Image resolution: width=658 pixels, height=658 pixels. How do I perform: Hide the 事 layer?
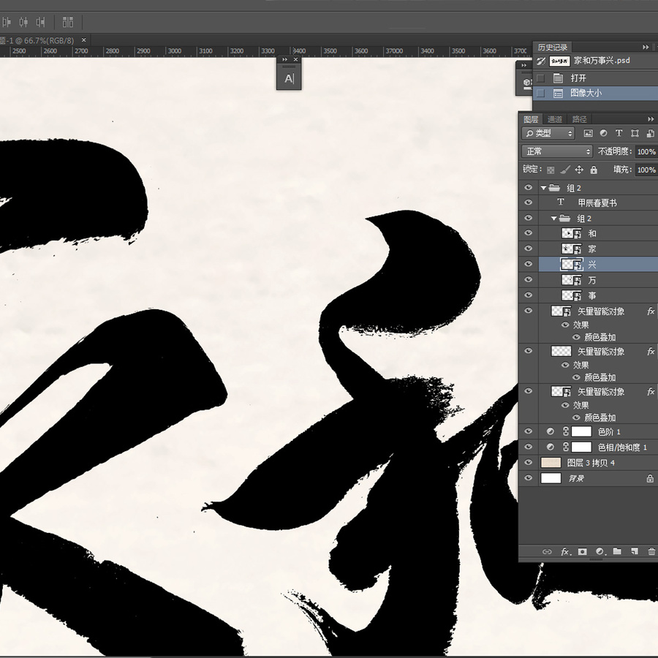pos(529,295)
